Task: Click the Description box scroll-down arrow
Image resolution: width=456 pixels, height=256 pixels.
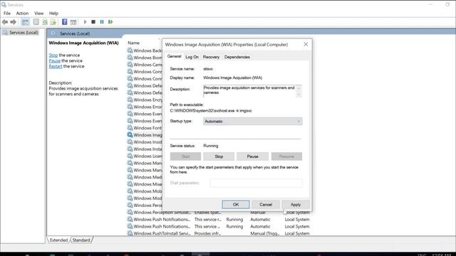Action: [x=299, y=95]
